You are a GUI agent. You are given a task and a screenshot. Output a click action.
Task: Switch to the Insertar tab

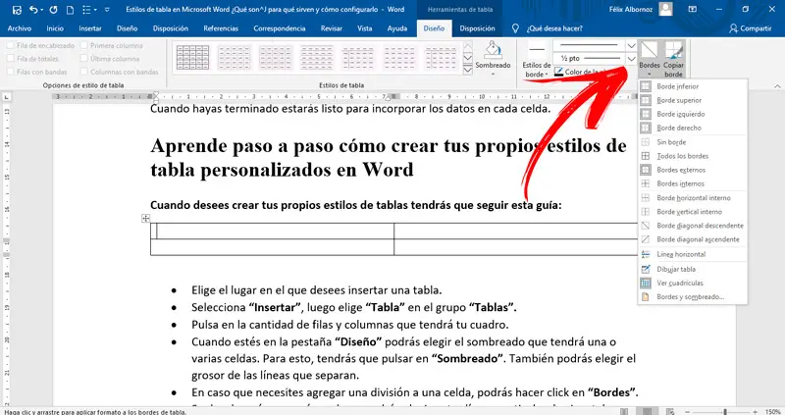90,28
